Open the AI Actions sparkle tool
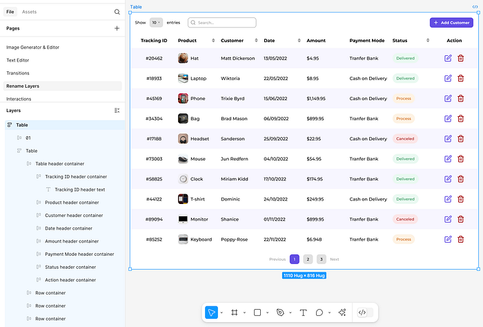The height and width of the screenshot is (327, 483). click(342, 312)
